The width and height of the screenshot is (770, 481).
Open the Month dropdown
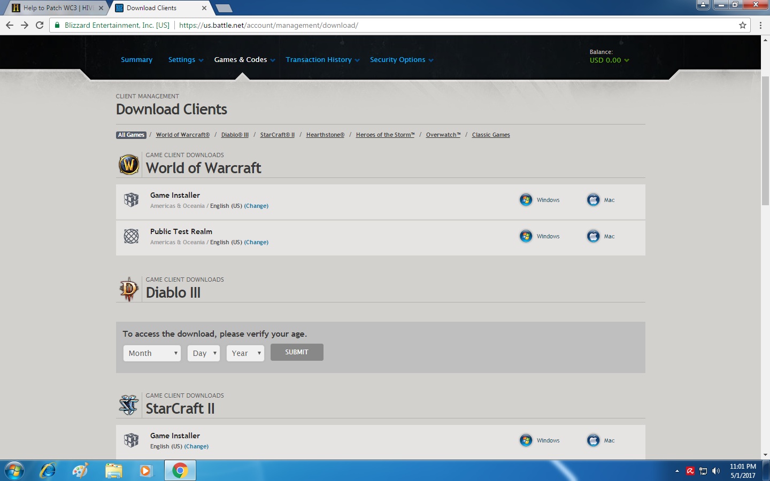click(x=152, y=353)
